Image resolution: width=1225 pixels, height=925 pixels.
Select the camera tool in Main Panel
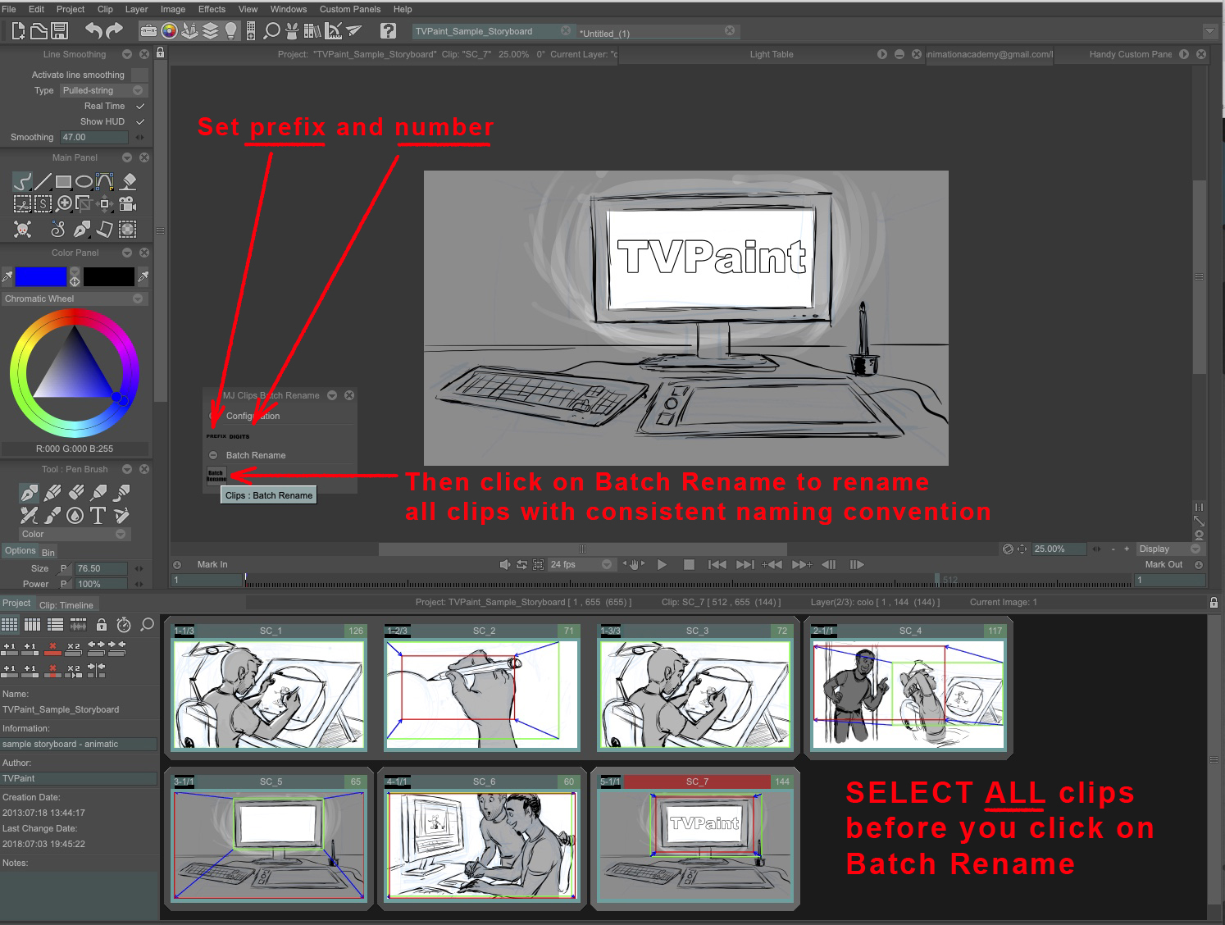tap(127, 203)
